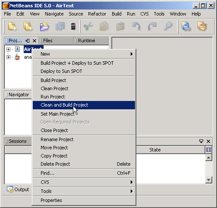Viewport: 217px width, 208px height.
Task: Click the Paste clipboard icon
Action: [120, 26]
